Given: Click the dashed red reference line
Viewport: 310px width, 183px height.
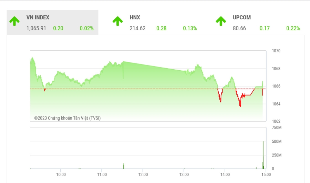Looking at the screenshot, I should click(148, 89).
